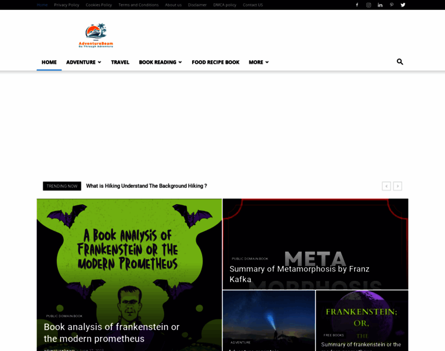Open the Travel menu item
The width and height of the screenshot is (445, 351).
(x=120, y=62)
